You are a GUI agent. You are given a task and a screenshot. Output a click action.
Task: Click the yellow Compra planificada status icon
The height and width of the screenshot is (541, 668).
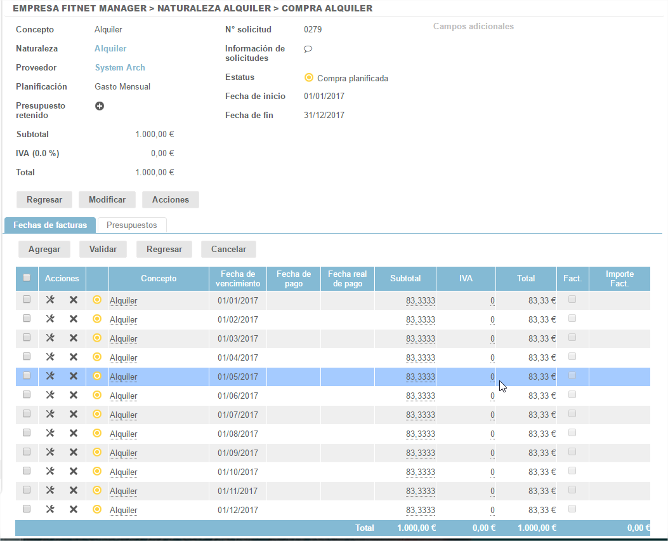pos(309,78)
